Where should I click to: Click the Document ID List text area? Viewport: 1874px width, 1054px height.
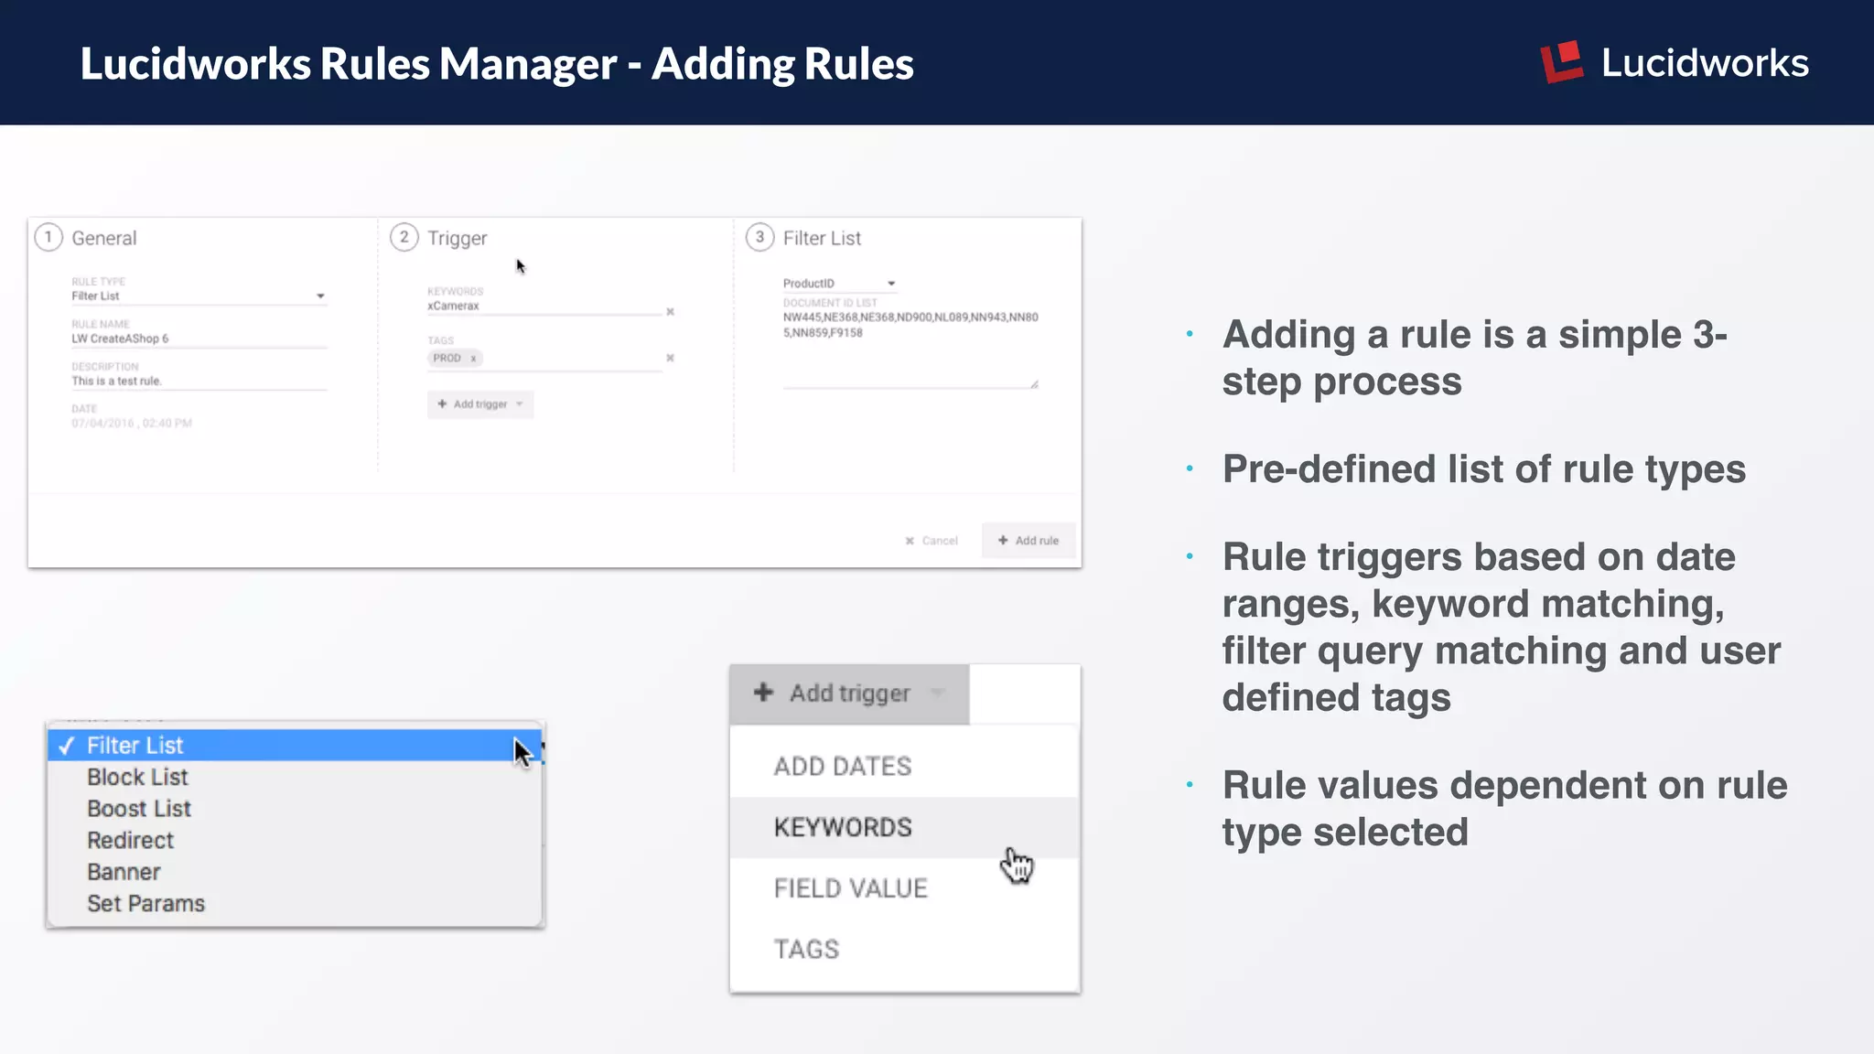click(910, 349)
